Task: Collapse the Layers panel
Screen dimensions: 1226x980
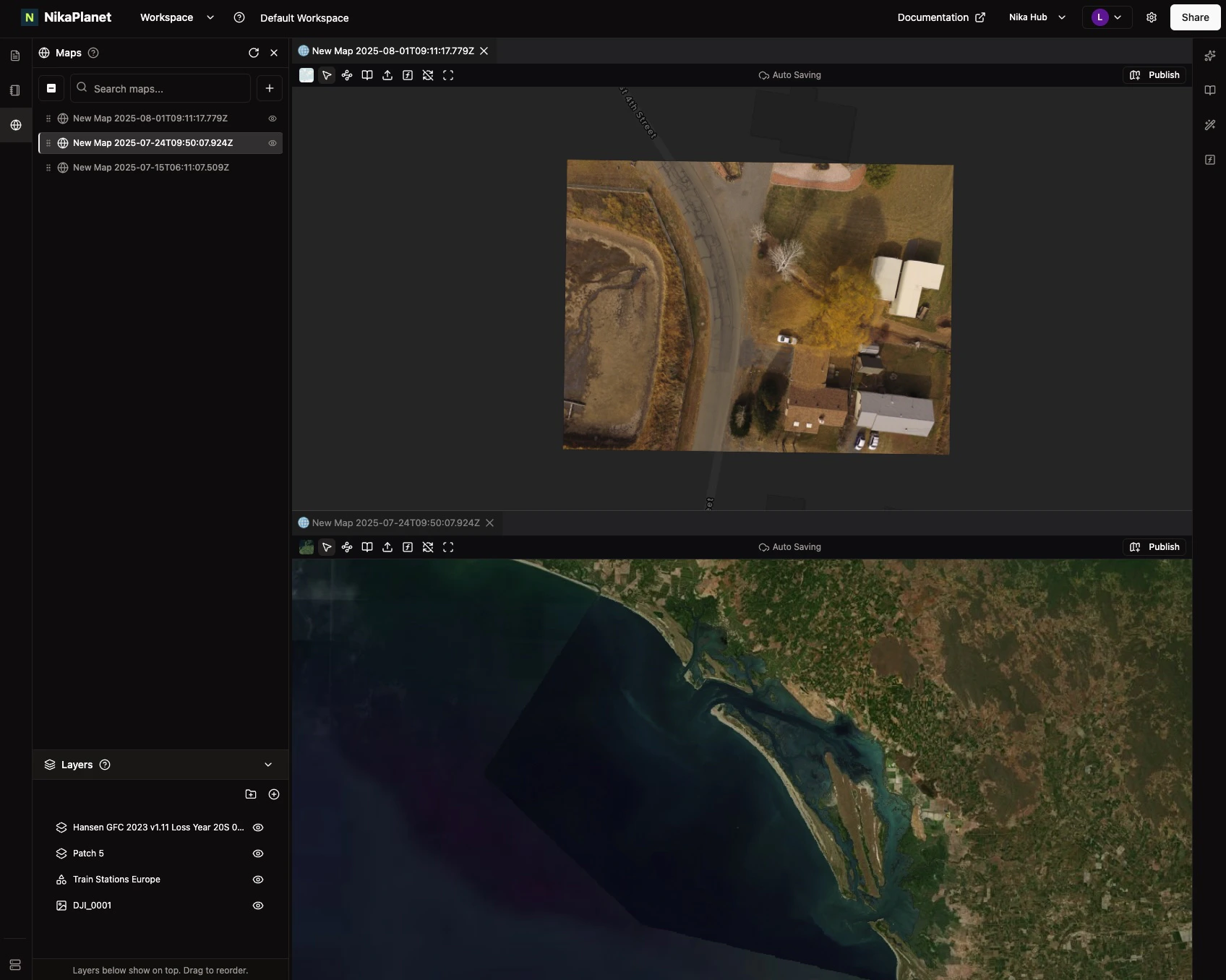Action: [267, 764]
